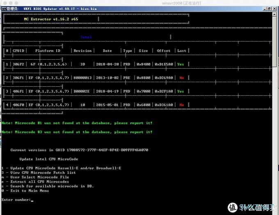
Task: Click option 's - Search for available microcode in DB'
Action: (48, 186)
